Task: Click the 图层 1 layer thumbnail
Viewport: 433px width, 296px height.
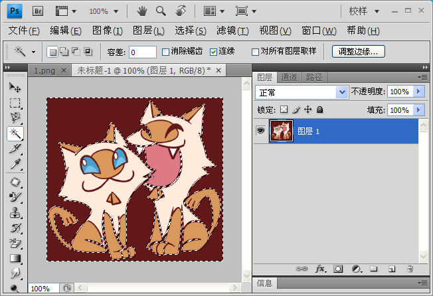Action: pyautogui.click(x=282, y=131)
